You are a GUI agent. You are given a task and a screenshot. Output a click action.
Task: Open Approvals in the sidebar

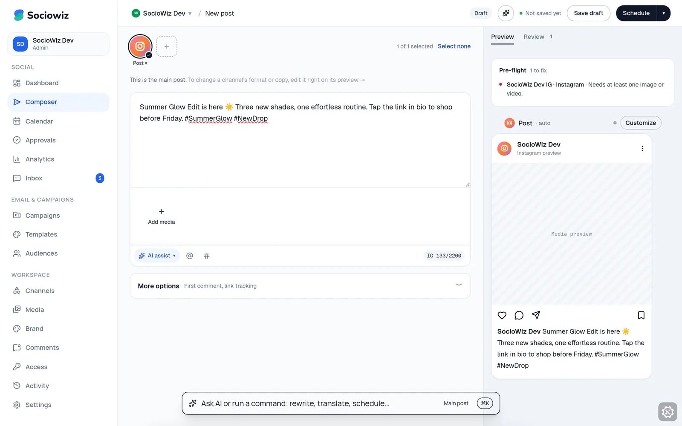pos(58,140)
